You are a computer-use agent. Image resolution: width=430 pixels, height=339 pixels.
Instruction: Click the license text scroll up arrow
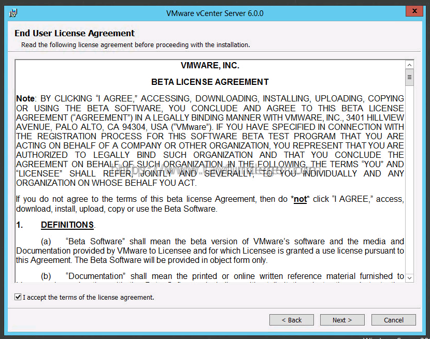409,65
